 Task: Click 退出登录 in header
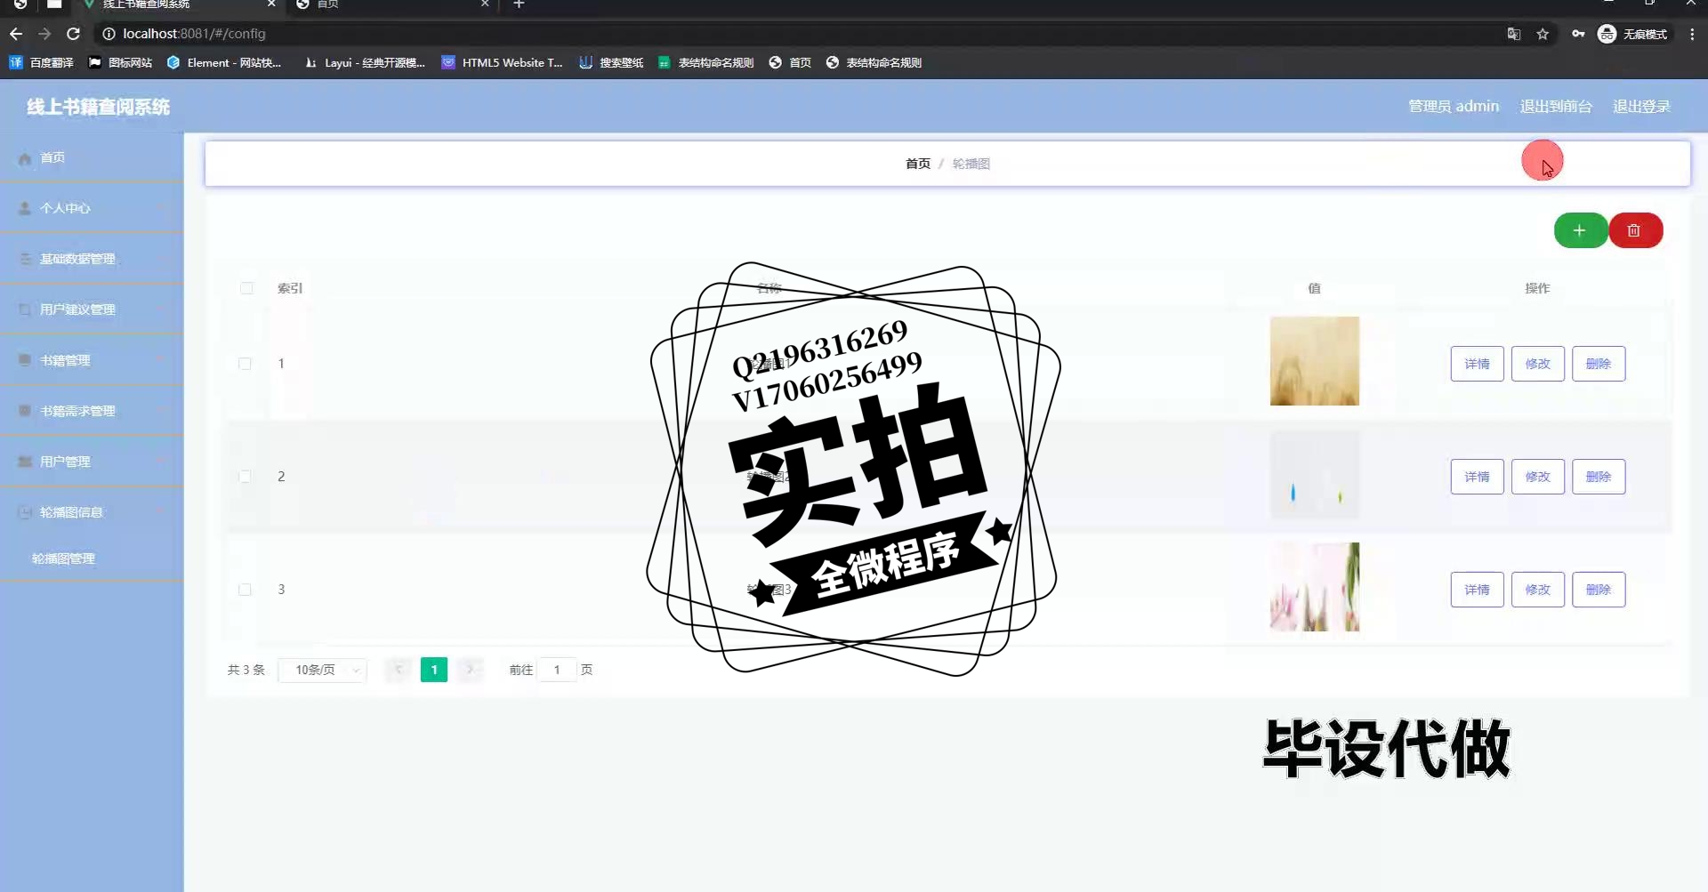tap(1642, 107)
